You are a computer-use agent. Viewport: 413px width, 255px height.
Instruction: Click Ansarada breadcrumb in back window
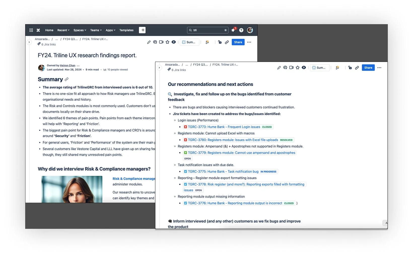point(42,39)
